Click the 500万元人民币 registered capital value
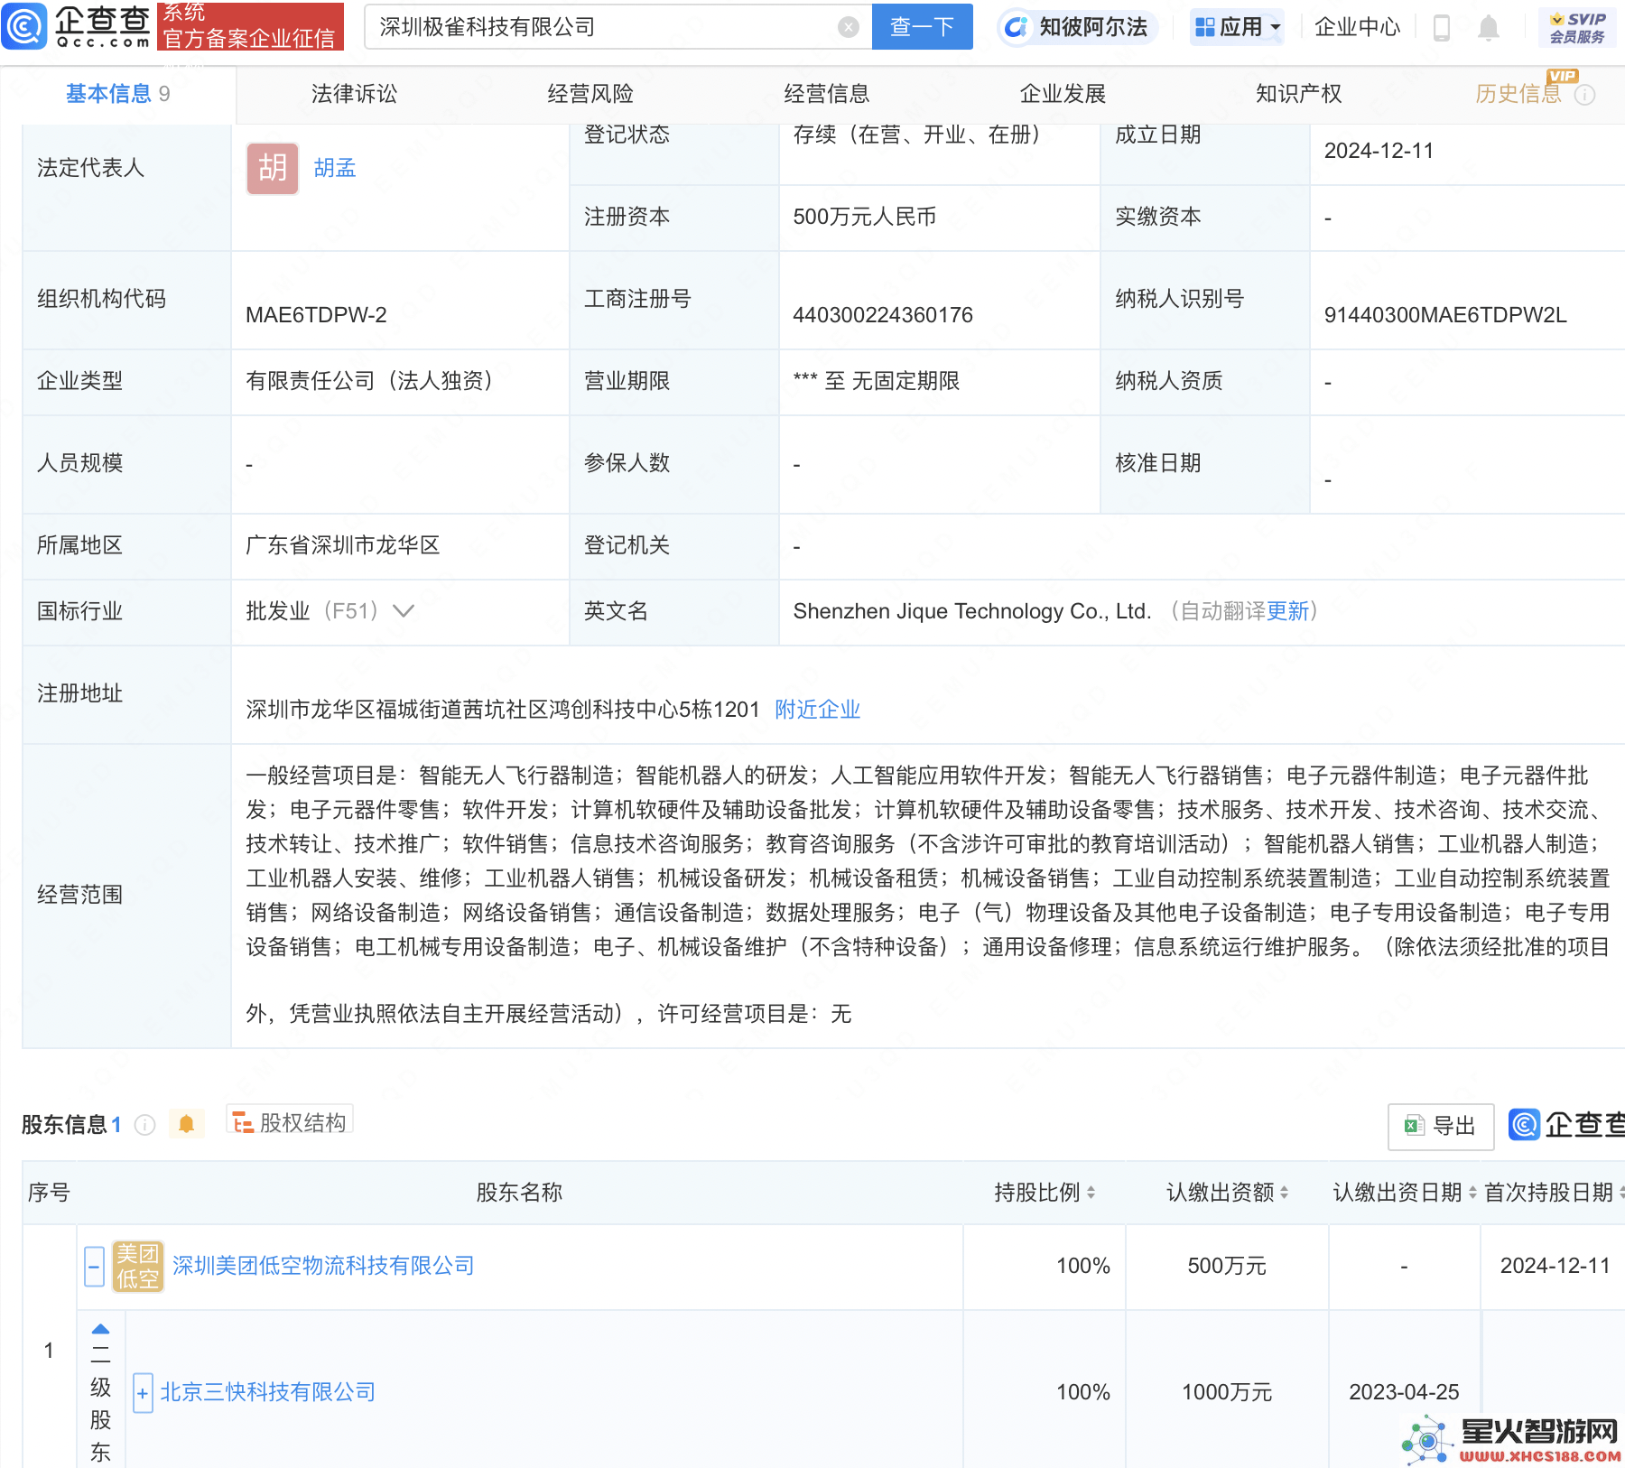The width and height of the screenshot is (1625, 1468). click(x=864, y=217)
